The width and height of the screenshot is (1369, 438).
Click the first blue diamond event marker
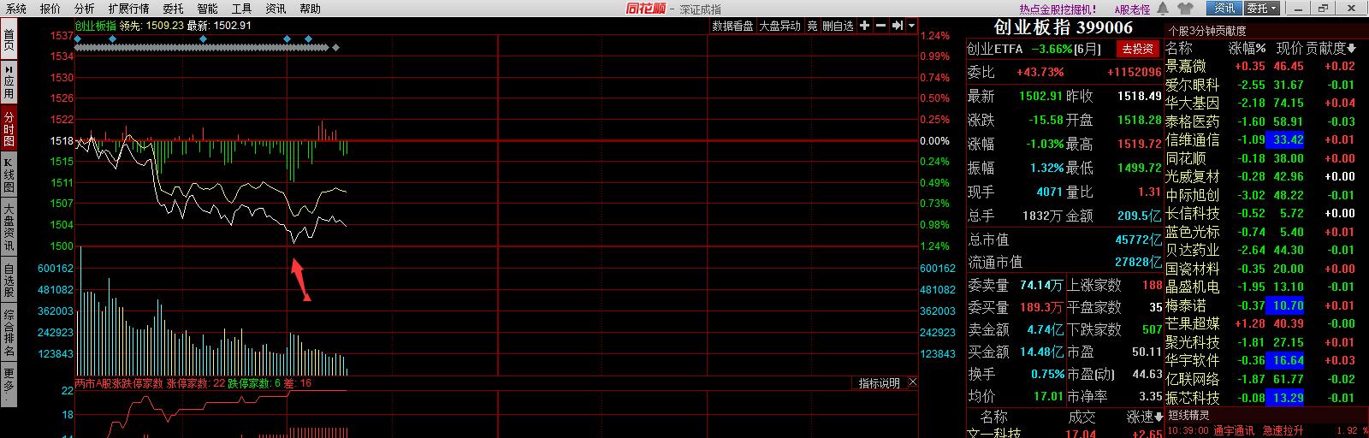(x=78, y=39)
